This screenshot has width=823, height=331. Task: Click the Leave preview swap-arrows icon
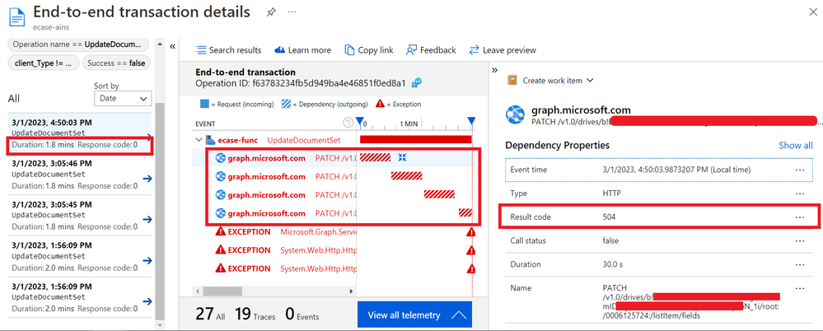click(474, 50)
